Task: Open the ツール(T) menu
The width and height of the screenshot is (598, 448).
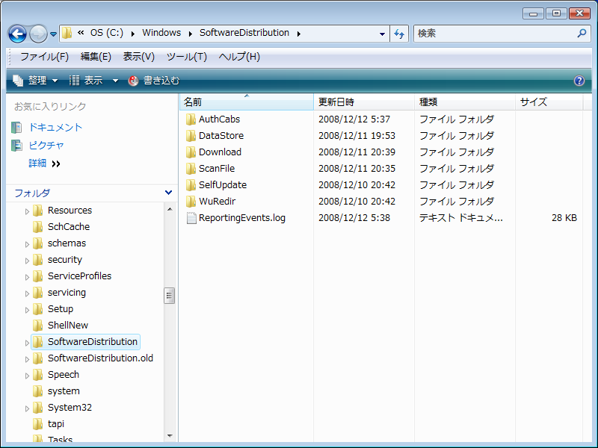Action: pyautogui.click(x=186, y=57)
